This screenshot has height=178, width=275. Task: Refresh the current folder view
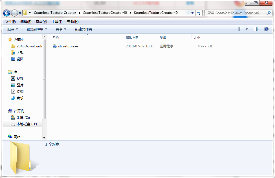(x=199, y=13)
